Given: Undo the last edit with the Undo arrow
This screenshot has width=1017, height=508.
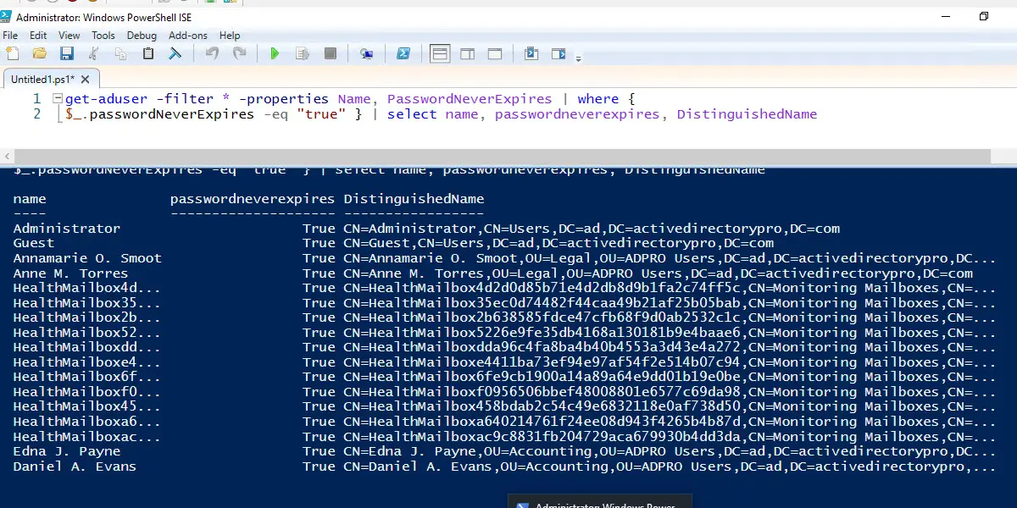Looking at the screenshot, I should tap(212, 53).
